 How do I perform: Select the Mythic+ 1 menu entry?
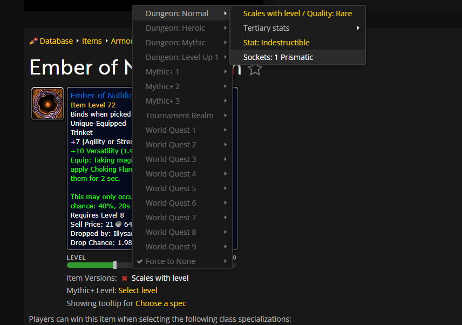[x=182, y=72]
